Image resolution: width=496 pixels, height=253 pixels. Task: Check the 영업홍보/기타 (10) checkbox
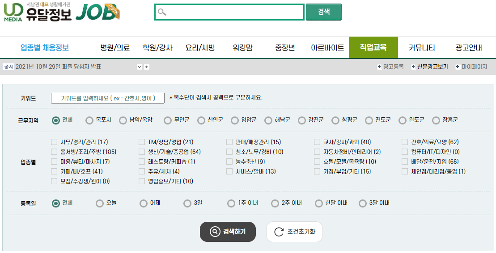142,181
